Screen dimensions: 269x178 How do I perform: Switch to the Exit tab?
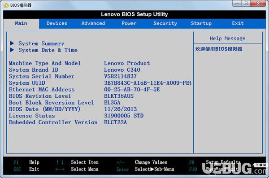point(238,23)
